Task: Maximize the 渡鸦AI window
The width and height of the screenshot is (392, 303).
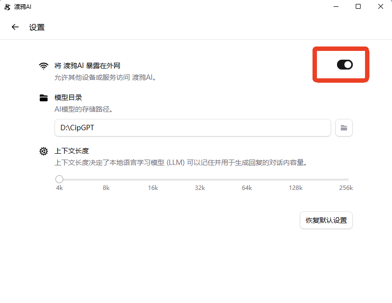Action: 358,6
